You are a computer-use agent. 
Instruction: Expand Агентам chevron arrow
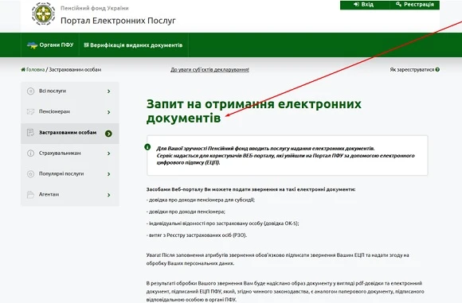(x=108, y=195)
